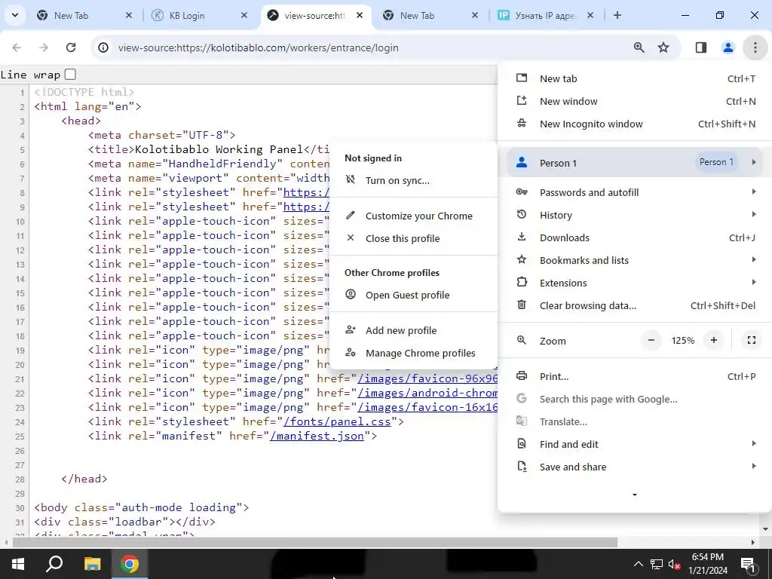Open Windows taskbar search
This screenshot has height=579, width=772.
(x=54, y=564)
